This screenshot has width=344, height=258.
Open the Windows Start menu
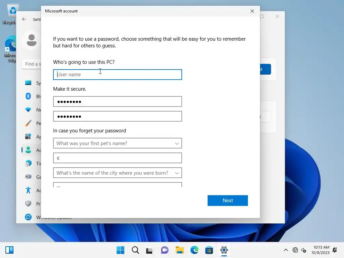pos(121,250)
